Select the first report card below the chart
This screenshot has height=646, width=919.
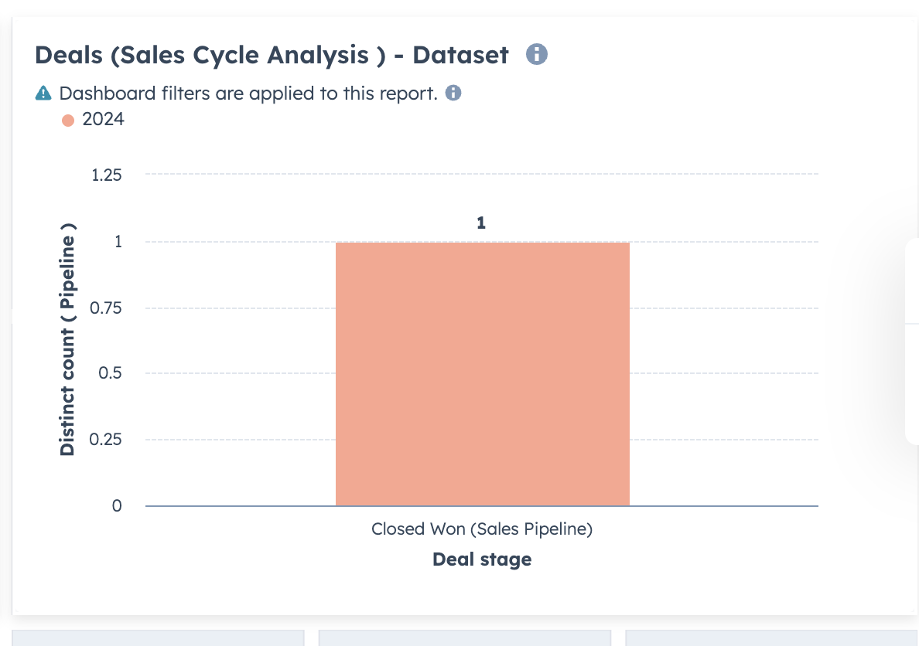coord(159,637)
